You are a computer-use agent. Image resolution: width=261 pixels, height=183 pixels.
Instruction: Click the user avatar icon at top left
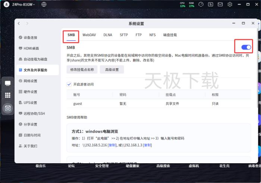coord(5,4)
